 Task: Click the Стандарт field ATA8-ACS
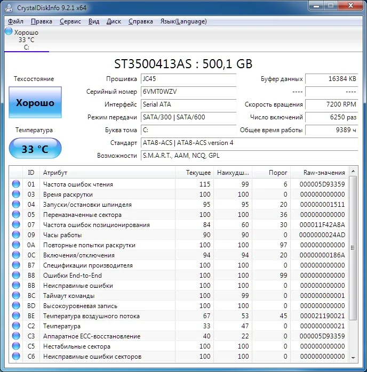coord(249,143)
